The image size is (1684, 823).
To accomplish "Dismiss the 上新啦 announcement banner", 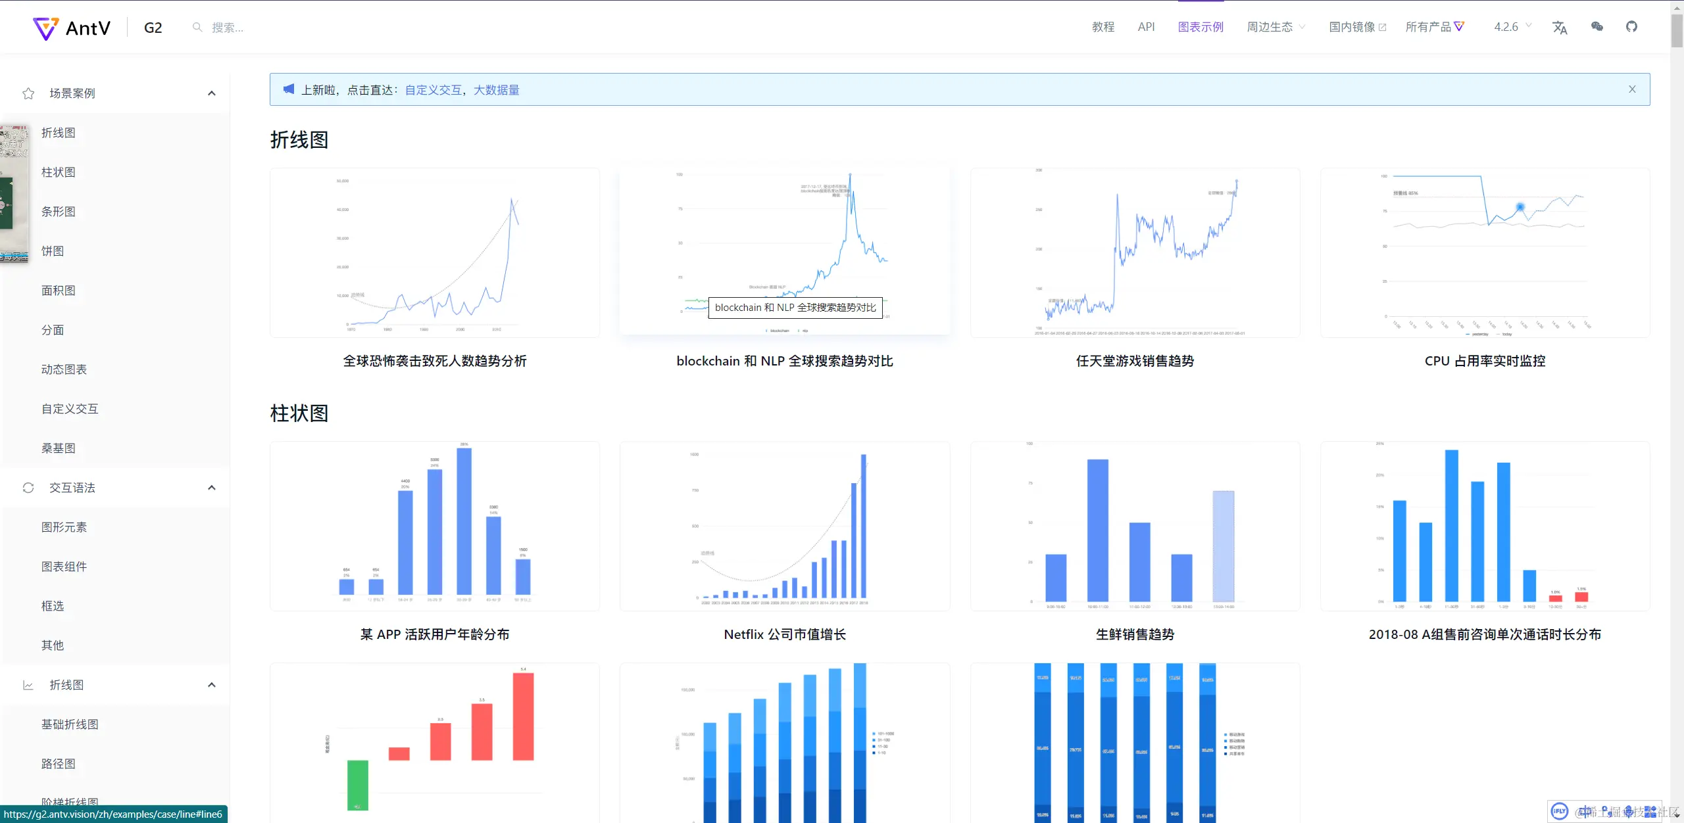I will [1632, 89].
